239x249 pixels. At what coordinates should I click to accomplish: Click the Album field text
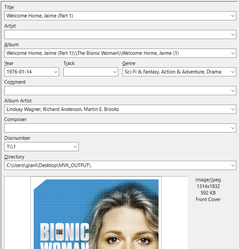[x=93, y=53]
